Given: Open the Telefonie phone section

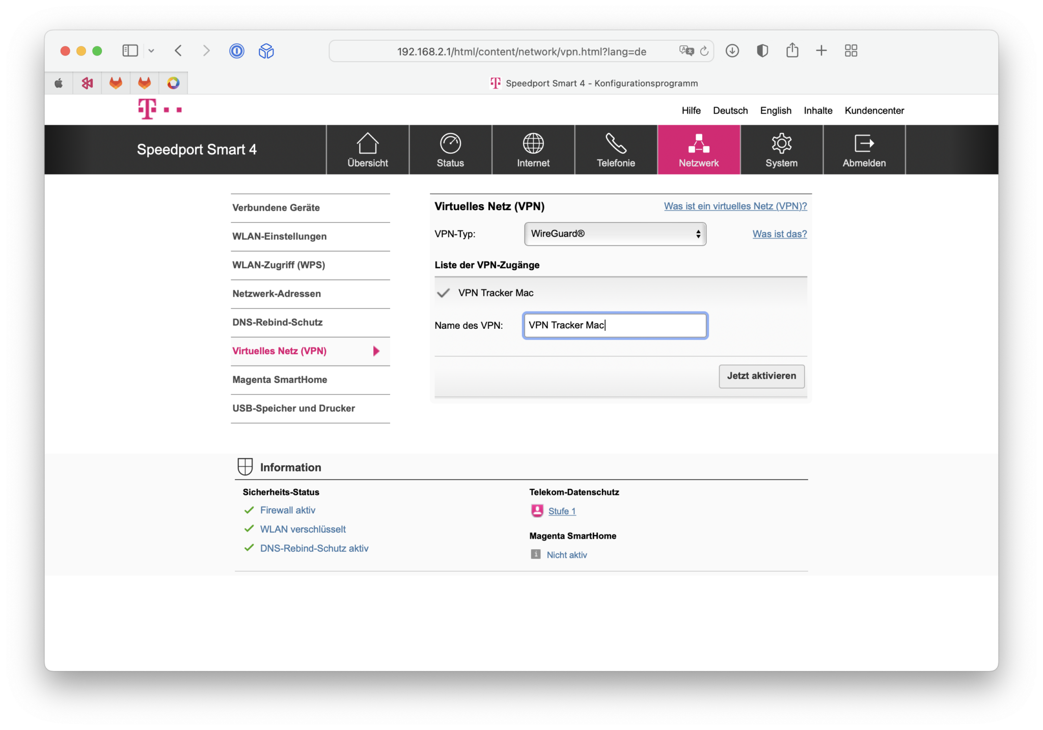Looking at the screenshot, I should click(x=616, y=150).
